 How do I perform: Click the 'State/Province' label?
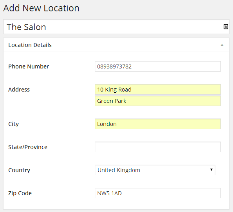[28, 147]
